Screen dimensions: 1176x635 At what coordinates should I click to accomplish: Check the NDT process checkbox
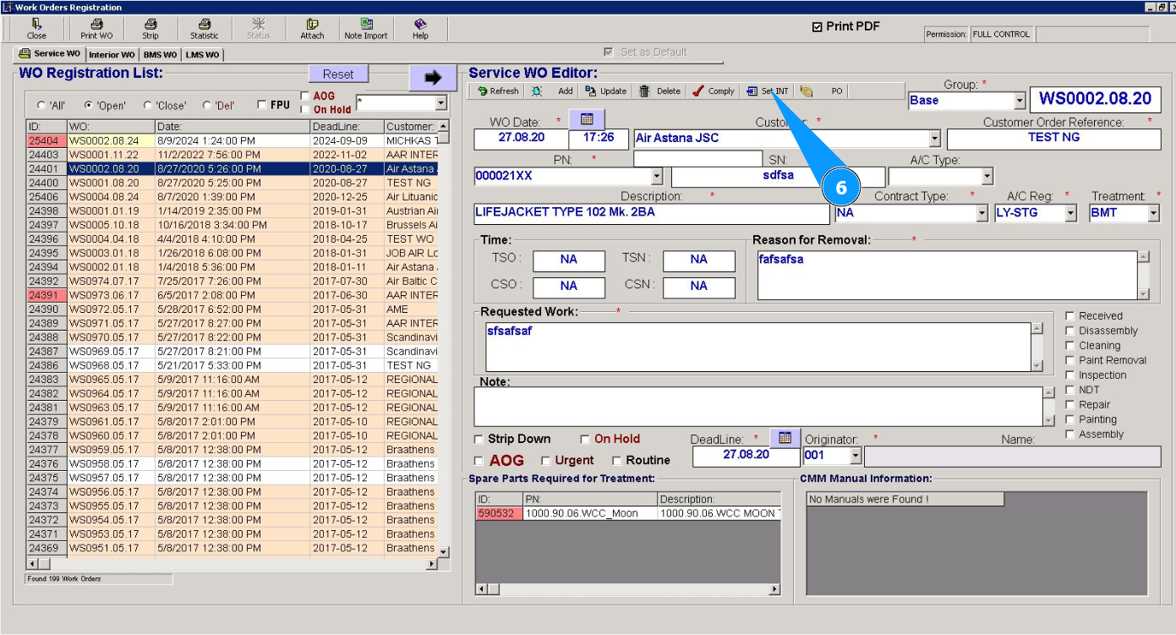(1070, 390)
